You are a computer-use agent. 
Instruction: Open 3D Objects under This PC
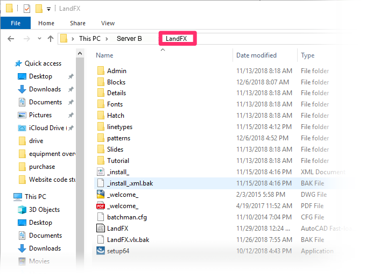pyautogui.click(x=44, y=210)
